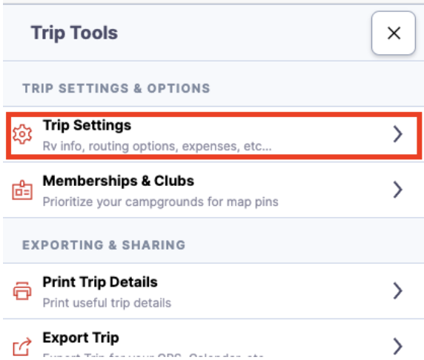
Task: Click the Trip Settings & Options section header
Action: tap(116, 88)
